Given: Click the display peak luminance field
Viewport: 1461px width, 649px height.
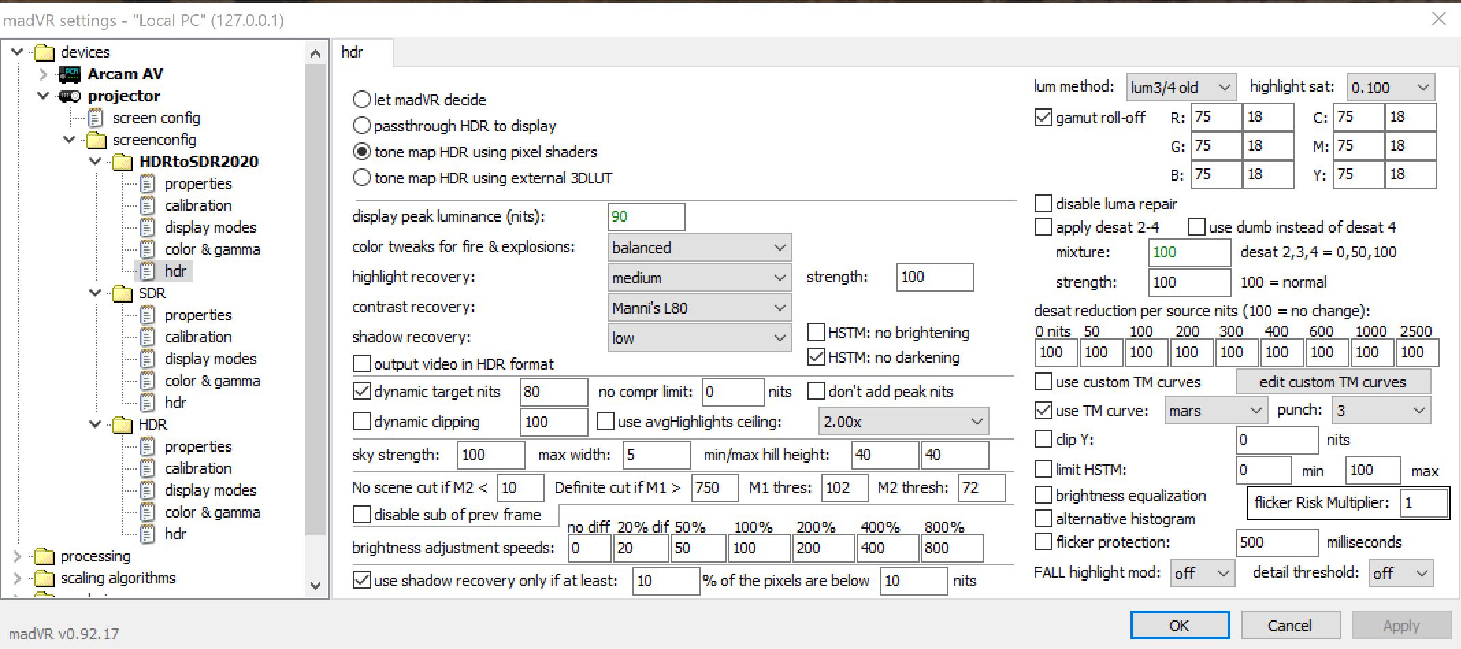Looking at the screenshot, I should point(645,217).
